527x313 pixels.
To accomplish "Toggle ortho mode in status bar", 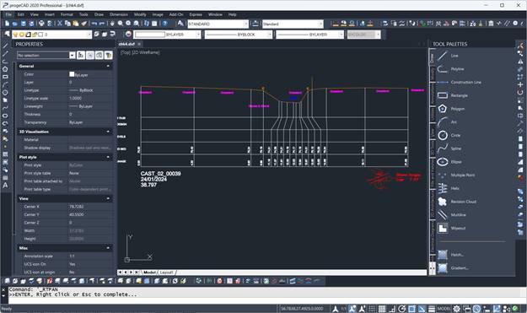I will pos(392,309).
